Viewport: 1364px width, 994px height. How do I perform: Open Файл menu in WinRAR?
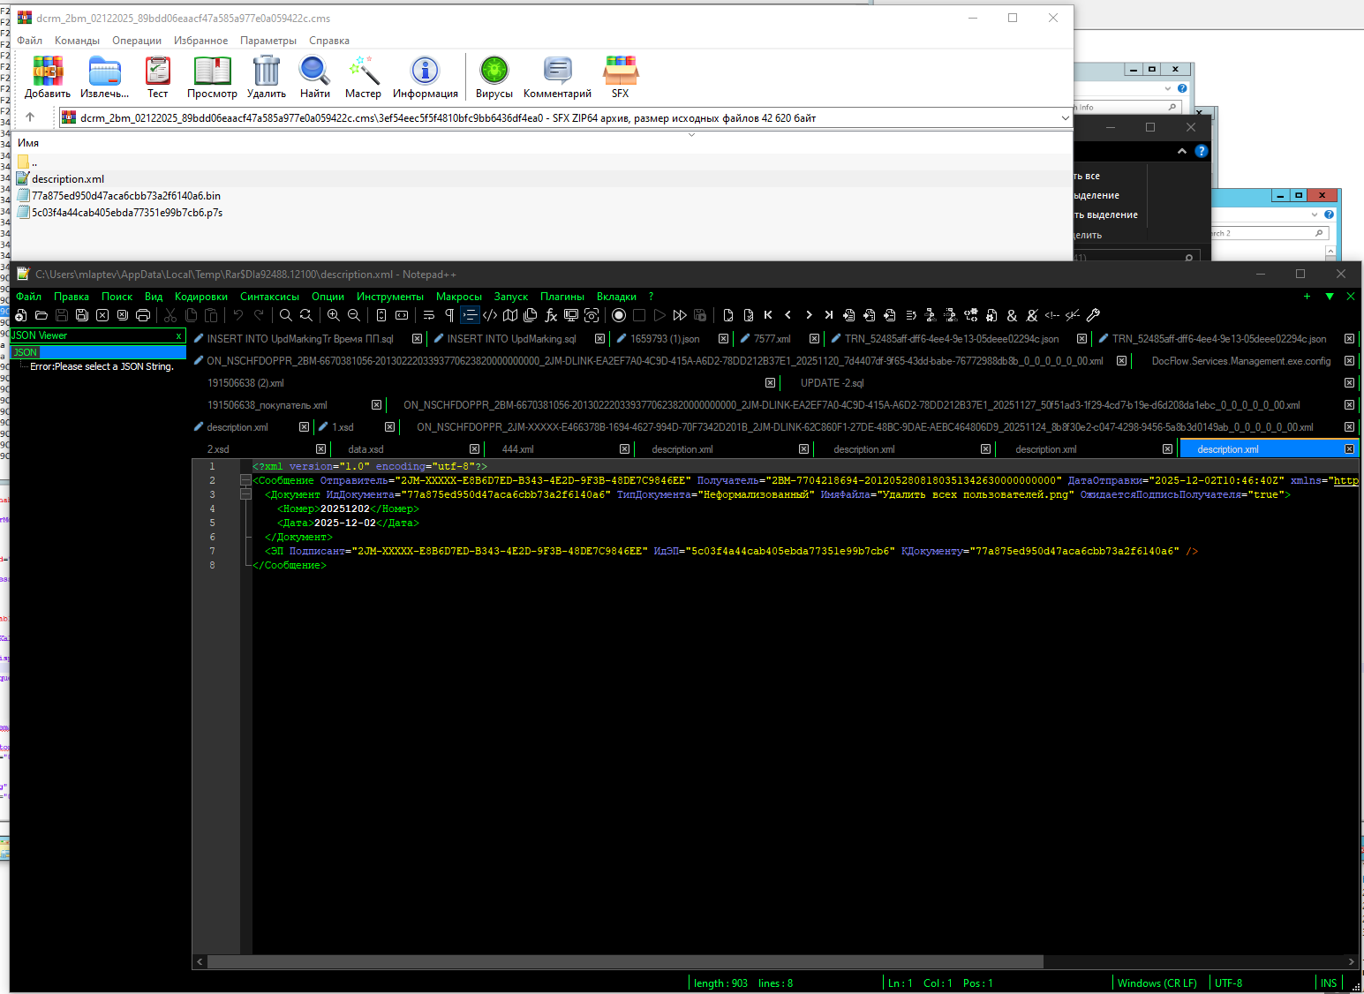coord(29,41)
